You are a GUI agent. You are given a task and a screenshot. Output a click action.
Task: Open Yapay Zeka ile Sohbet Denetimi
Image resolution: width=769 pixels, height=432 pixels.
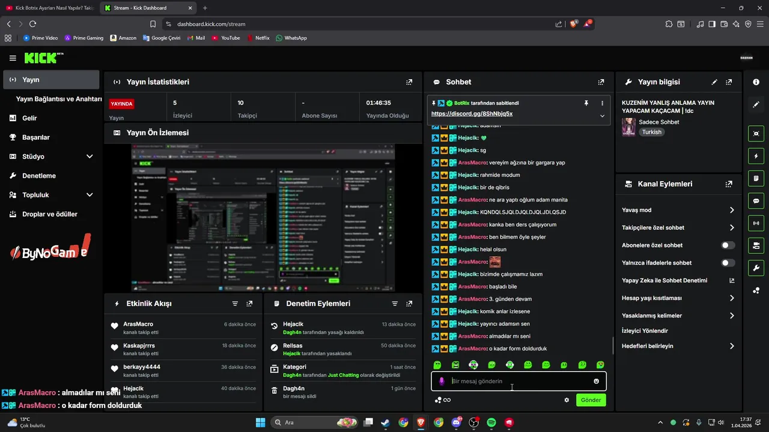[x=678, y=281]
